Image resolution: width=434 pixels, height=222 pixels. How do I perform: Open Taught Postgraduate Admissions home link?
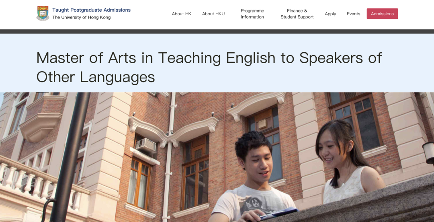pos(91,10)
